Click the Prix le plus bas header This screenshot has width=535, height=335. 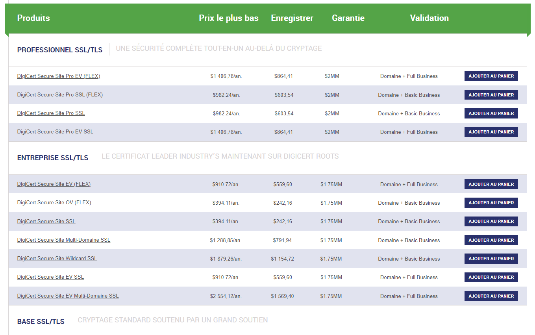point(229,18)
